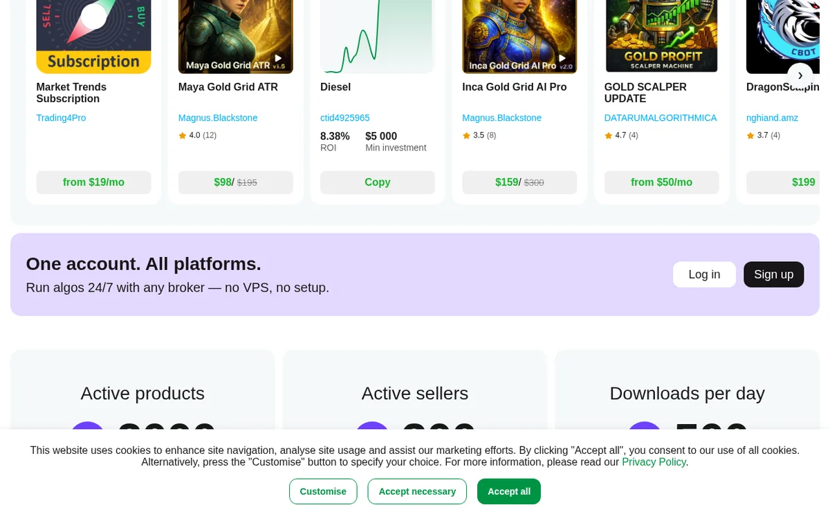Click the 'from $50/mo' price button
Image resolution: width=830 pixels, height=525 pixels.
[661, 182]
